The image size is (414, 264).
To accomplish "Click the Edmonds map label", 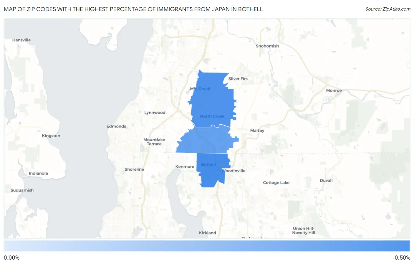I will (x=116, y=126).
